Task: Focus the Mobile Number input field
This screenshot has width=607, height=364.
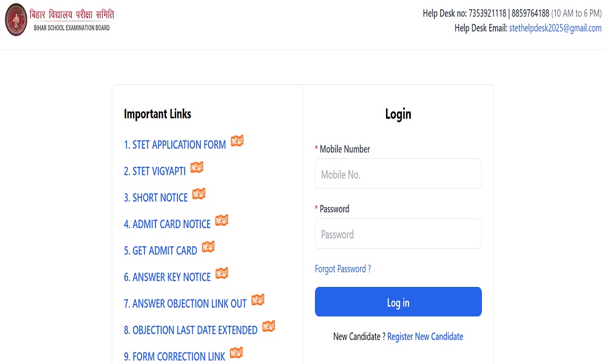Action: coord(398,174)
